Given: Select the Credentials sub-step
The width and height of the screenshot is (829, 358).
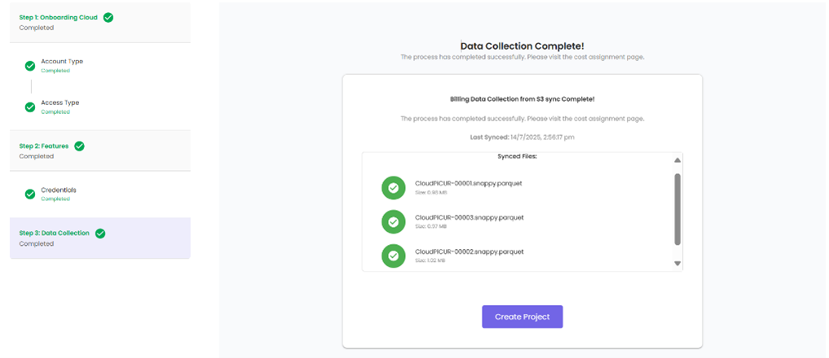Looking at the screenshot, I should coord(59,190).
